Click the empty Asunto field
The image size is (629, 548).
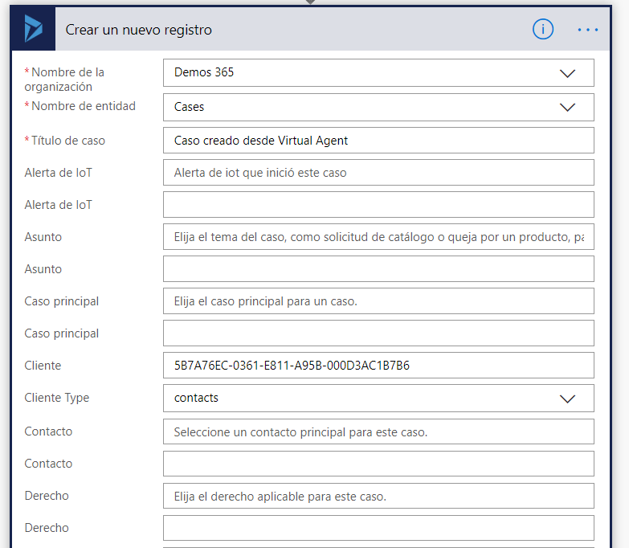(x=378, y=269)
